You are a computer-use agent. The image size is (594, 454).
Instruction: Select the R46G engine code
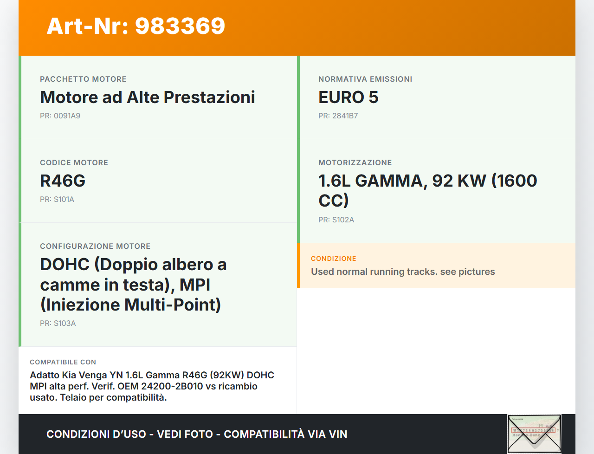click(x=63, y=181)
